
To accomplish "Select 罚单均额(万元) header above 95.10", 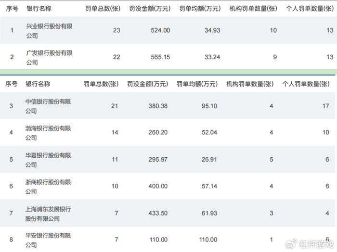I will (197, 84).
